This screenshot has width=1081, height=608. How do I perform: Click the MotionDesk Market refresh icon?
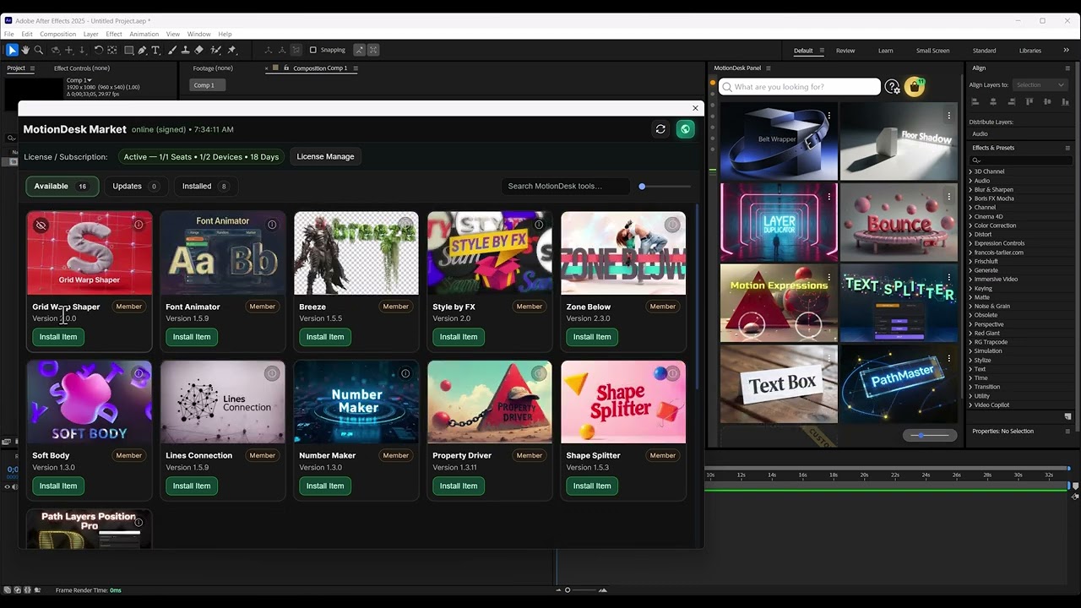660,129
